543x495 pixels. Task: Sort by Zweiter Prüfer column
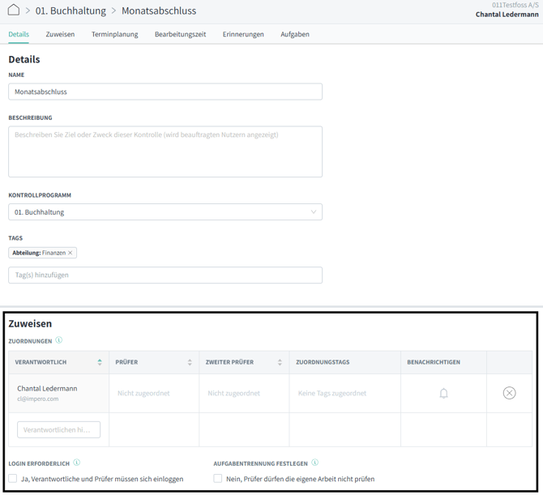[280, 362]
